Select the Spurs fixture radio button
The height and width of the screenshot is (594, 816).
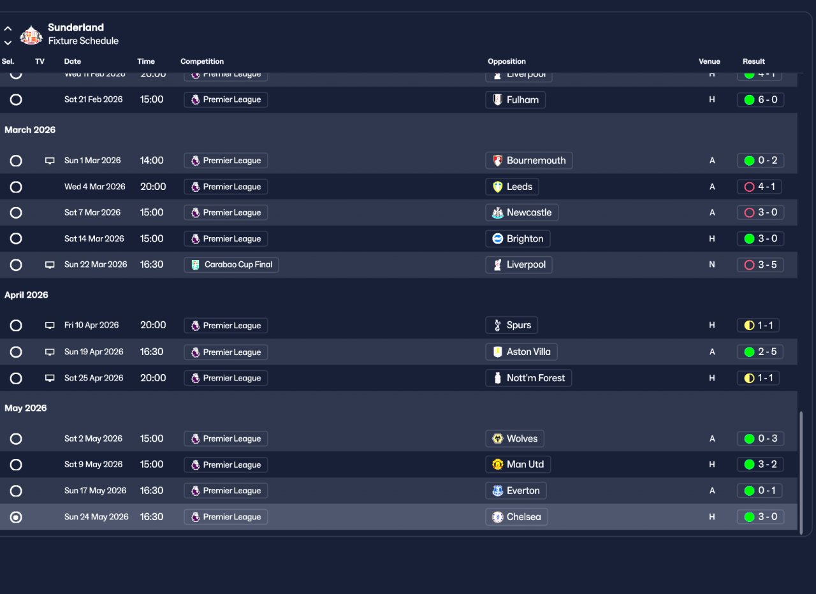(16, 326)
